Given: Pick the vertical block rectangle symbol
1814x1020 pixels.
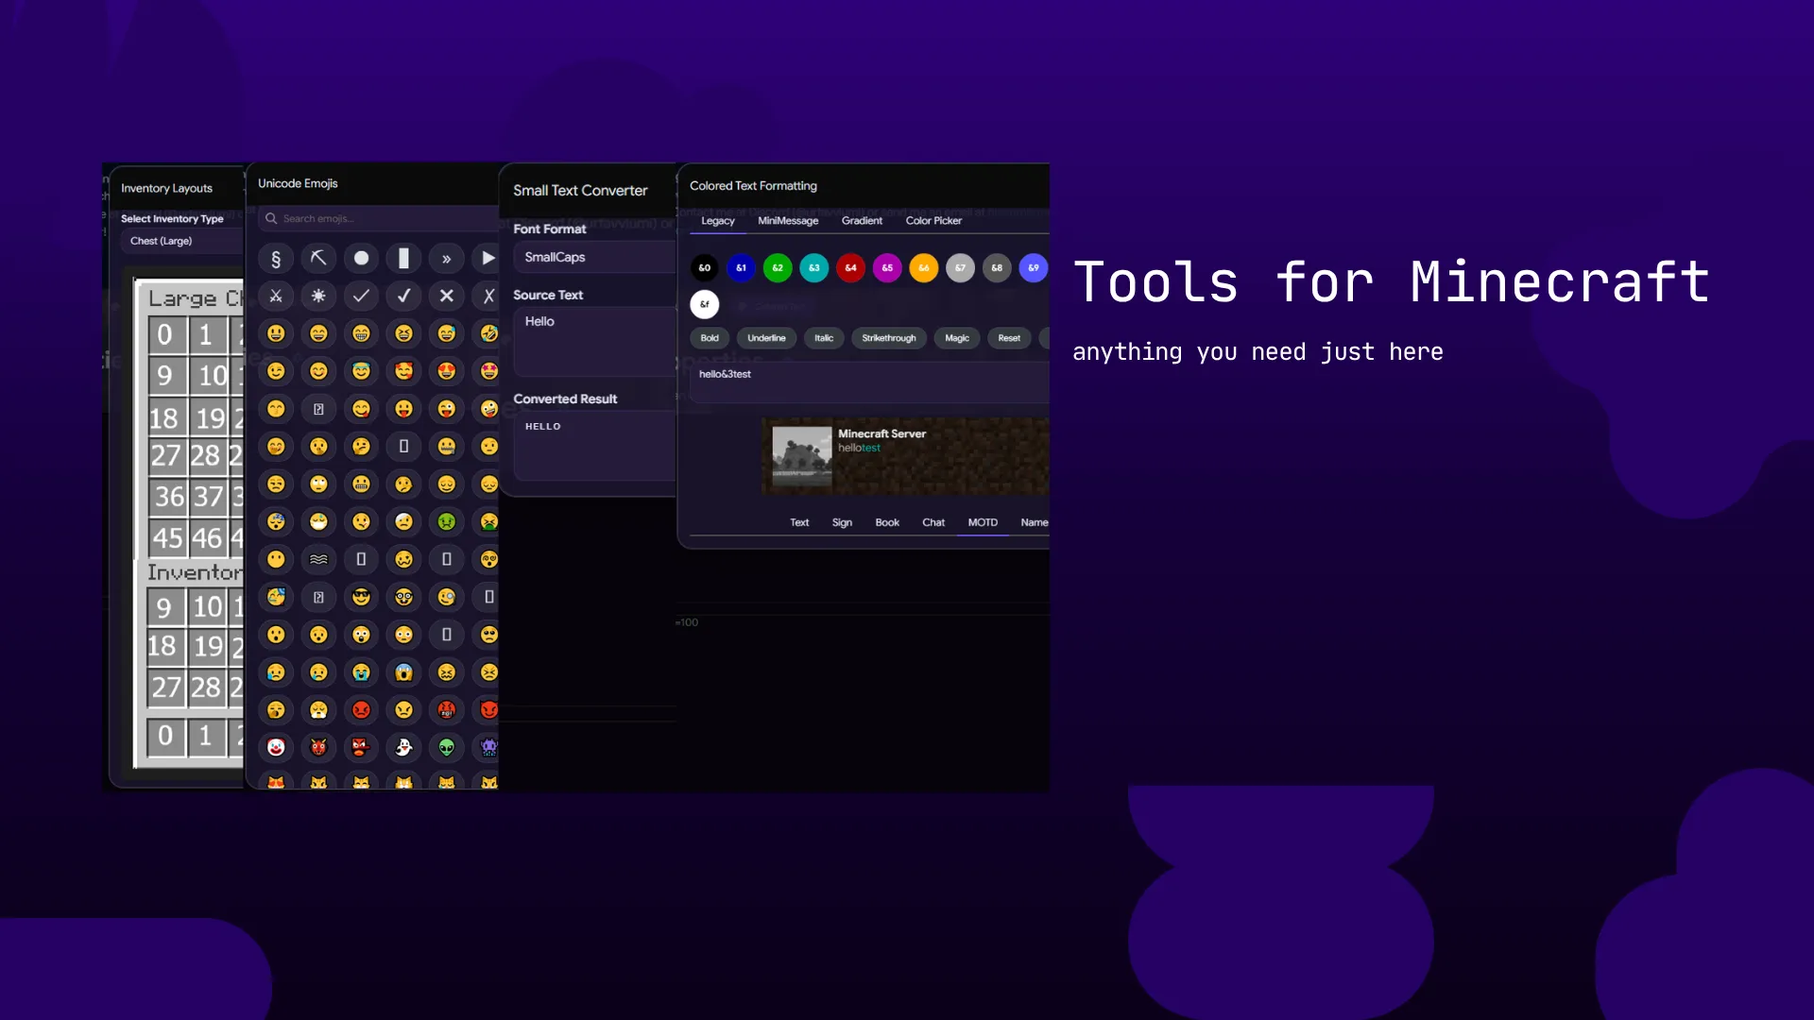Looking at the screenshot, I should [403, 259].
